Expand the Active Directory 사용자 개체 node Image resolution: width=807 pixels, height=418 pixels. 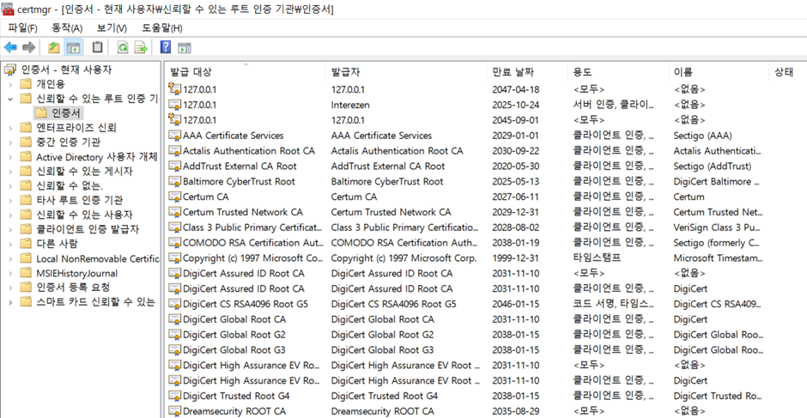[10, 157]
